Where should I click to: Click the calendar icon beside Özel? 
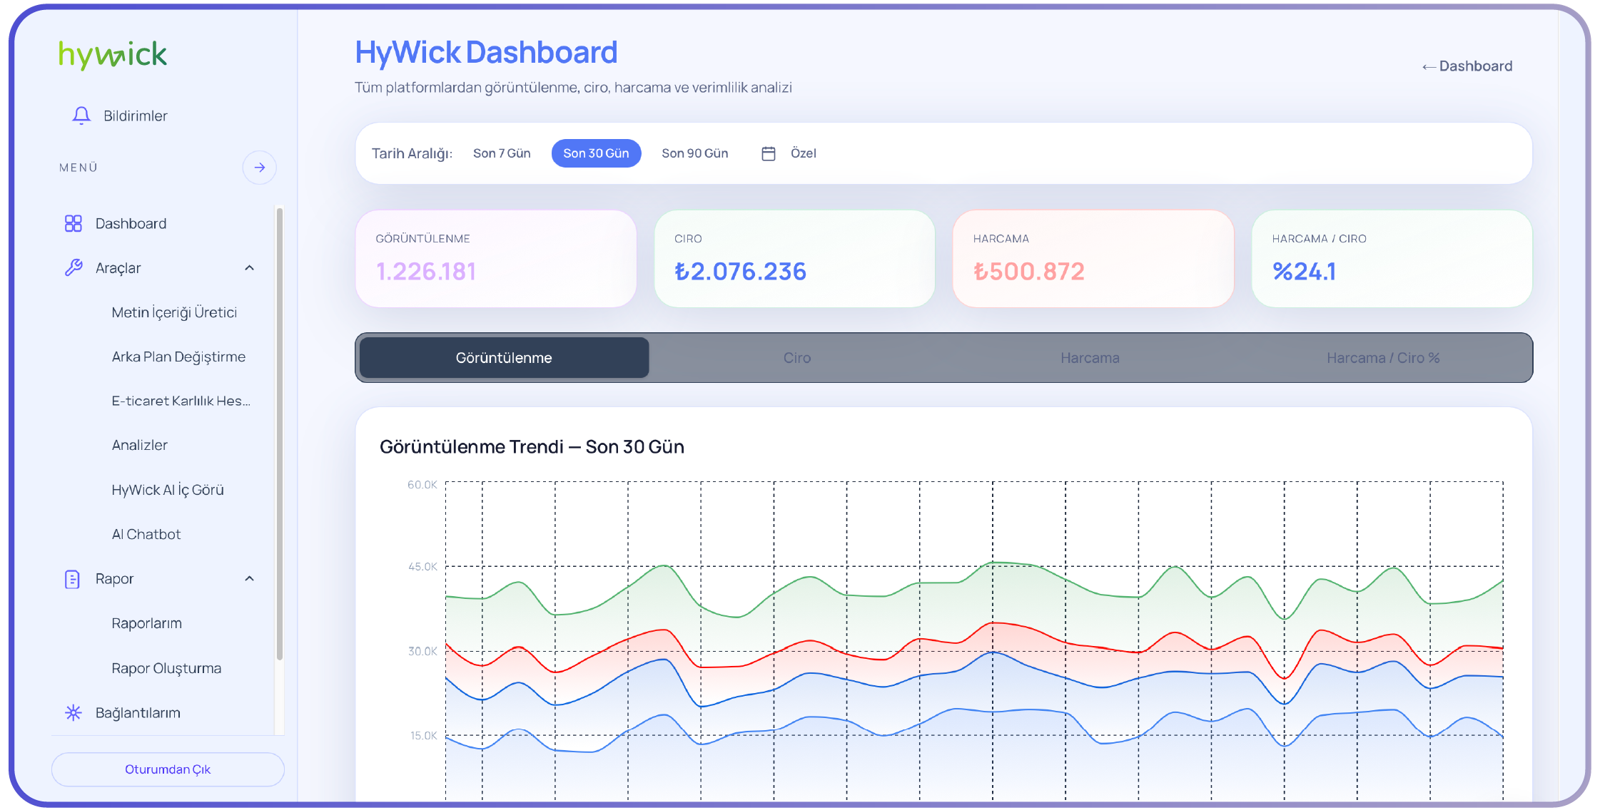(768, 153)
